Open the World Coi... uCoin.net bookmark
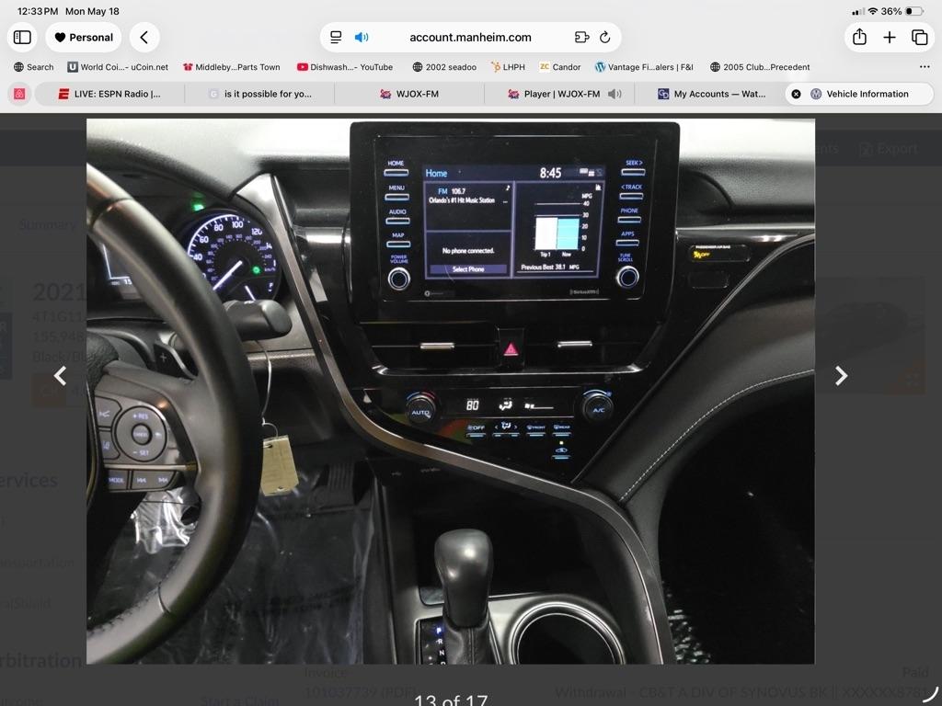 point(118,67)
